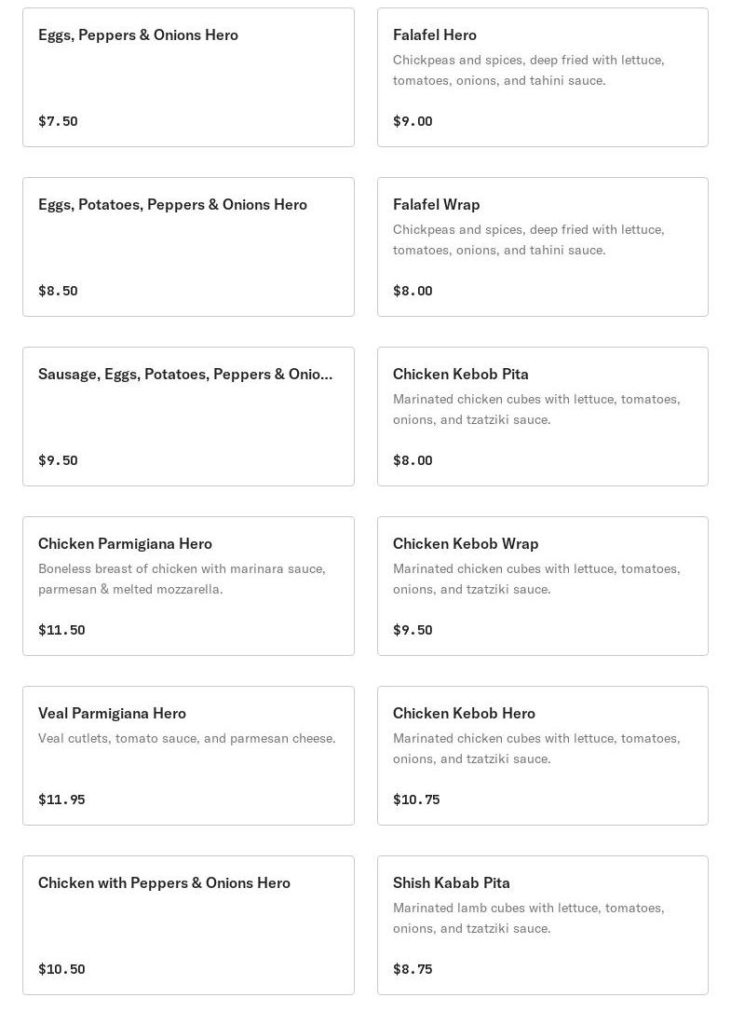This screenshot has height=1025, width=731.
Task: Click the $7.50 Eggs, Peppers & Onions price
Action: pyautogui.click(x=58, y=121)
